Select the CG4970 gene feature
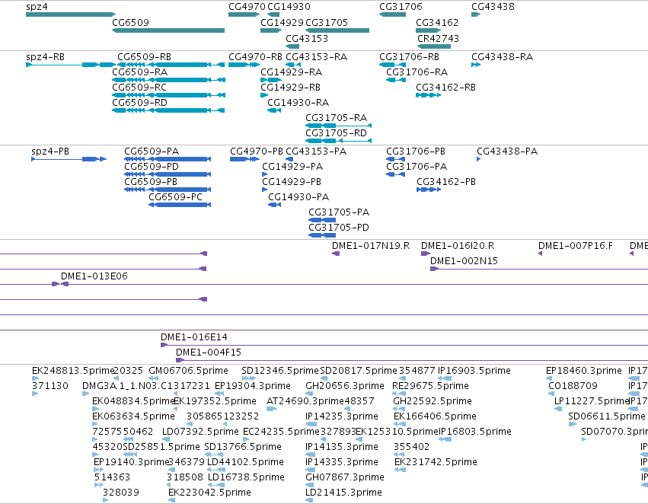This screenshot has height=504, width=648. [244, 14]
